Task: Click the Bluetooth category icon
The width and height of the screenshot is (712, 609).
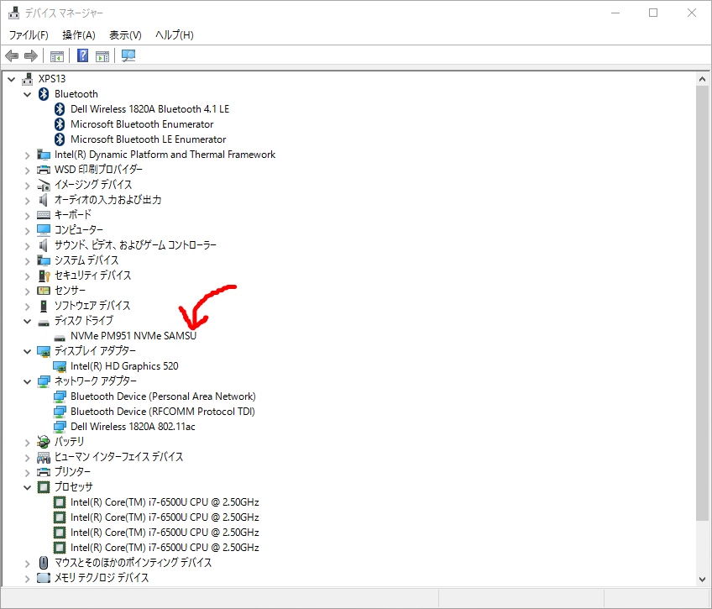Action: tap(44, 94)
